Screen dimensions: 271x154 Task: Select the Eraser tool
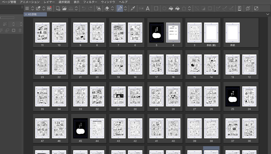[107, 8]
